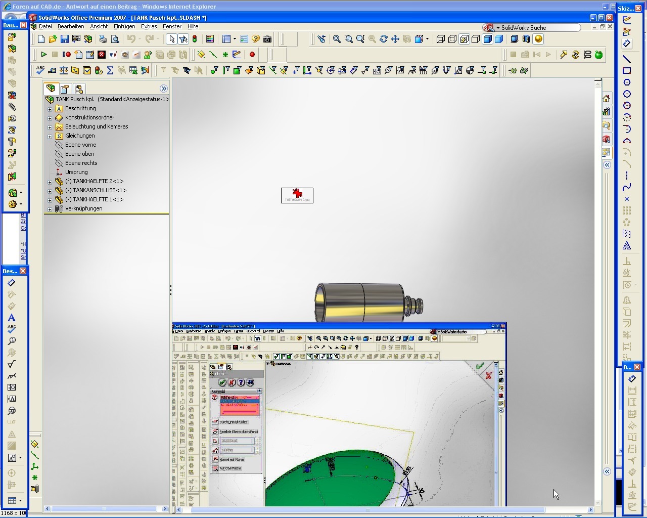Image resolution: width=647 pixels, height=518 pixels.
Task: Open the Einfügen menu
Action: coord(124,26)
